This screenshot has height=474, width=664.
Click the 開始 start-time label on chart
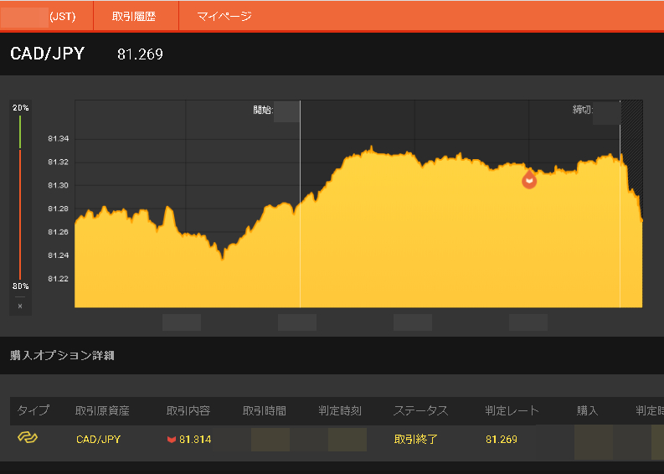(263, 111)
